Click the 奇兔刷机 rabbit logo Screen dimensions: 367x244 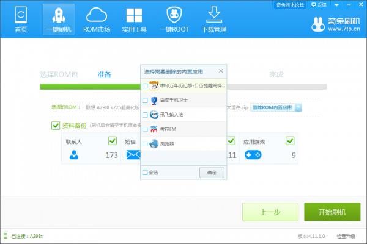point(318,24)
